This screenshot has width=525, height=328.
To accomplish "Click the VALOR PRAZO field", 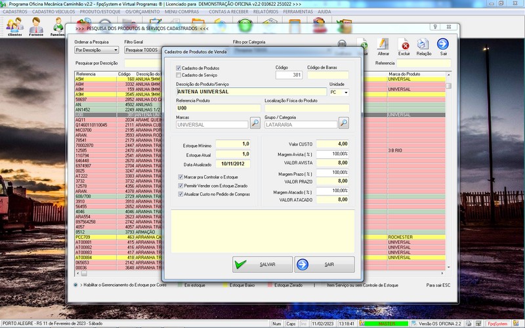I will [333, 181].
